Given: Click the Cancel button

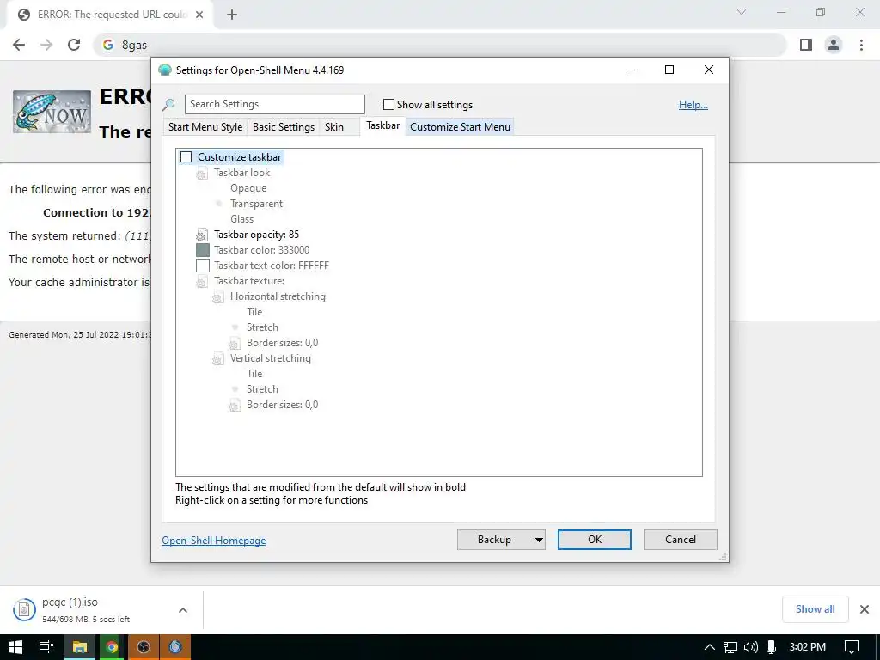Looking at the screenshot, I should click(681, 540).
